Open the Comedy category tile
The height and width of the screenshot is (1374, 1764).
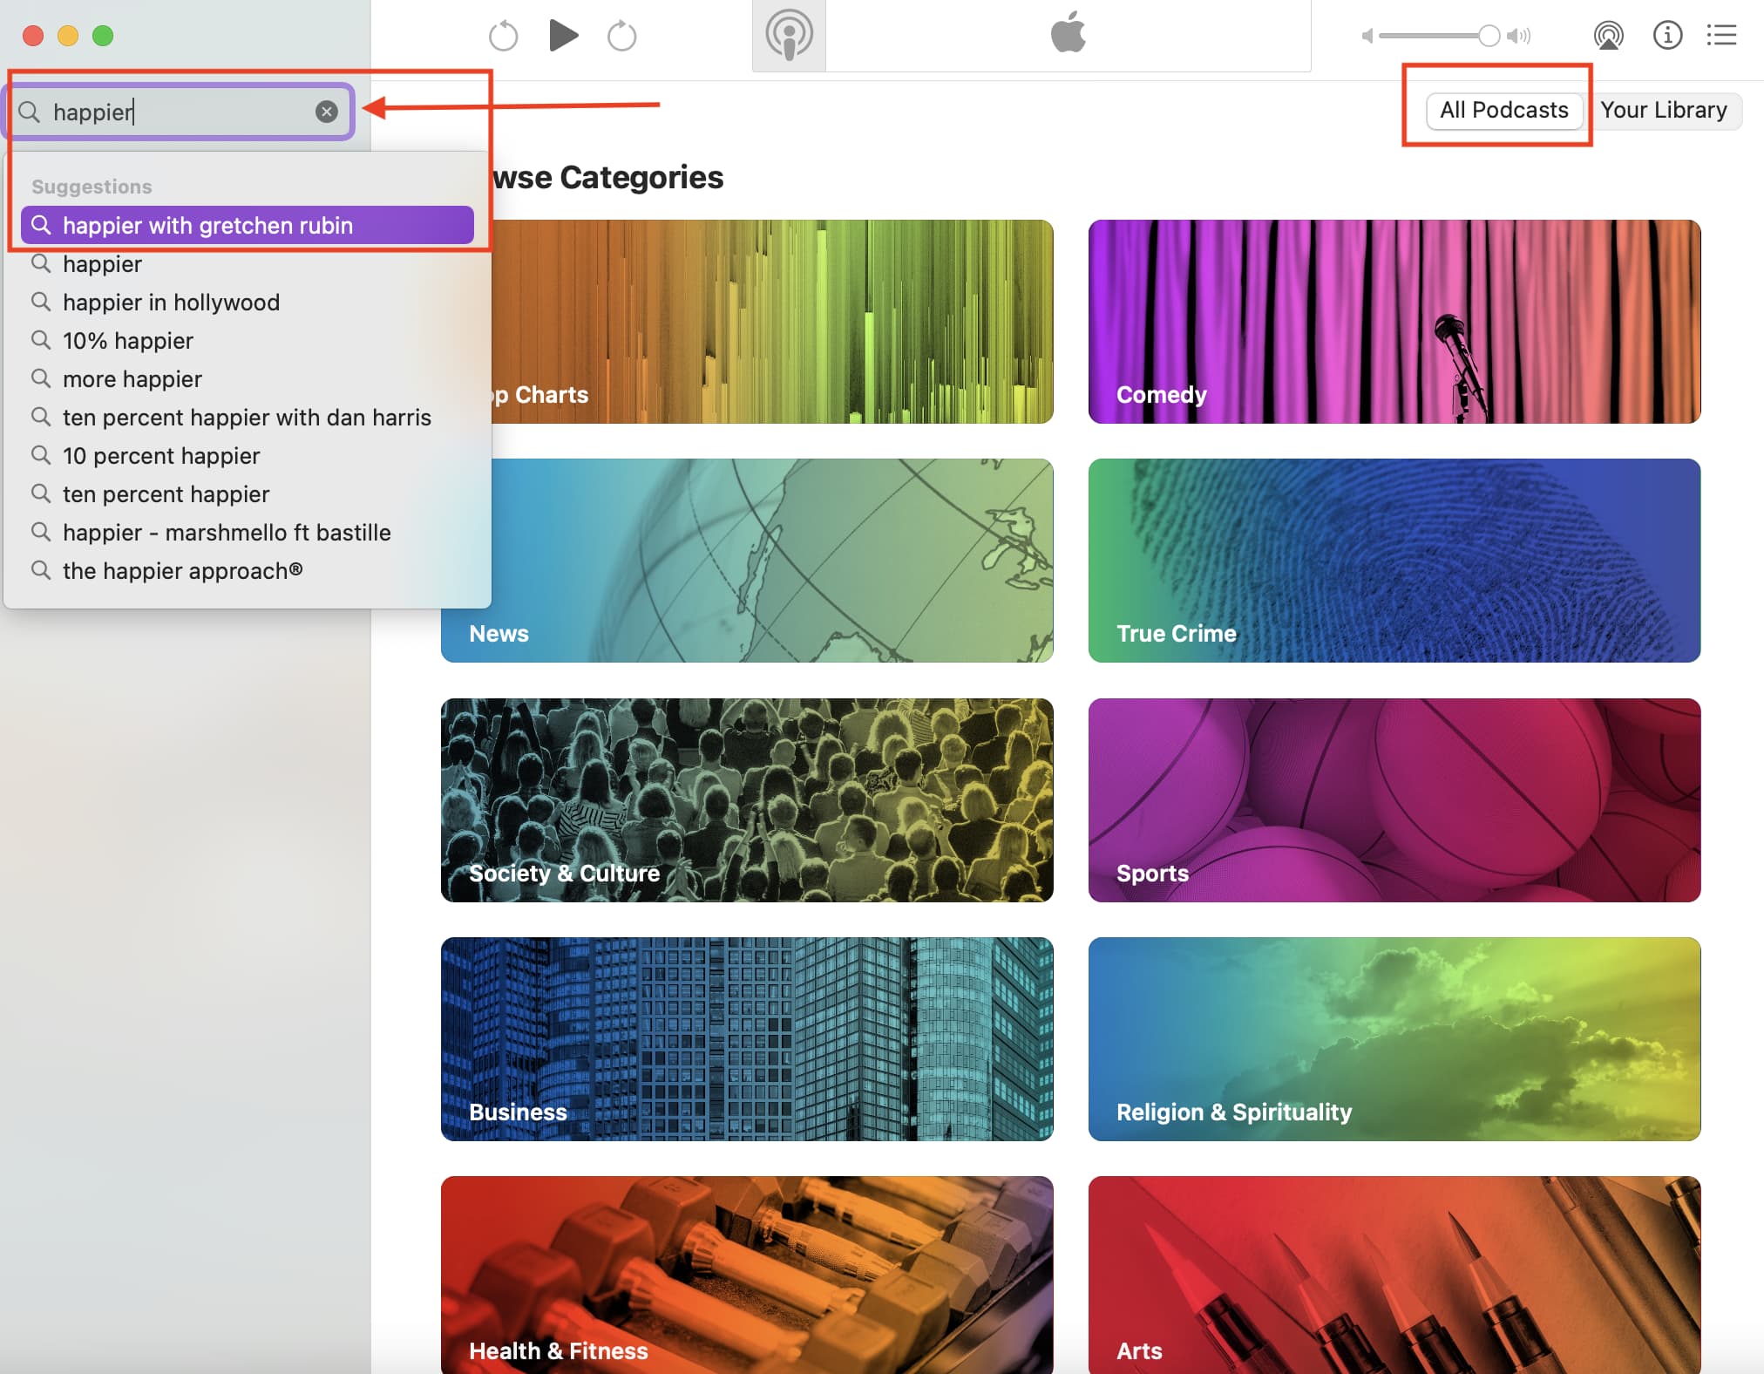click(x=1394, y=322)
